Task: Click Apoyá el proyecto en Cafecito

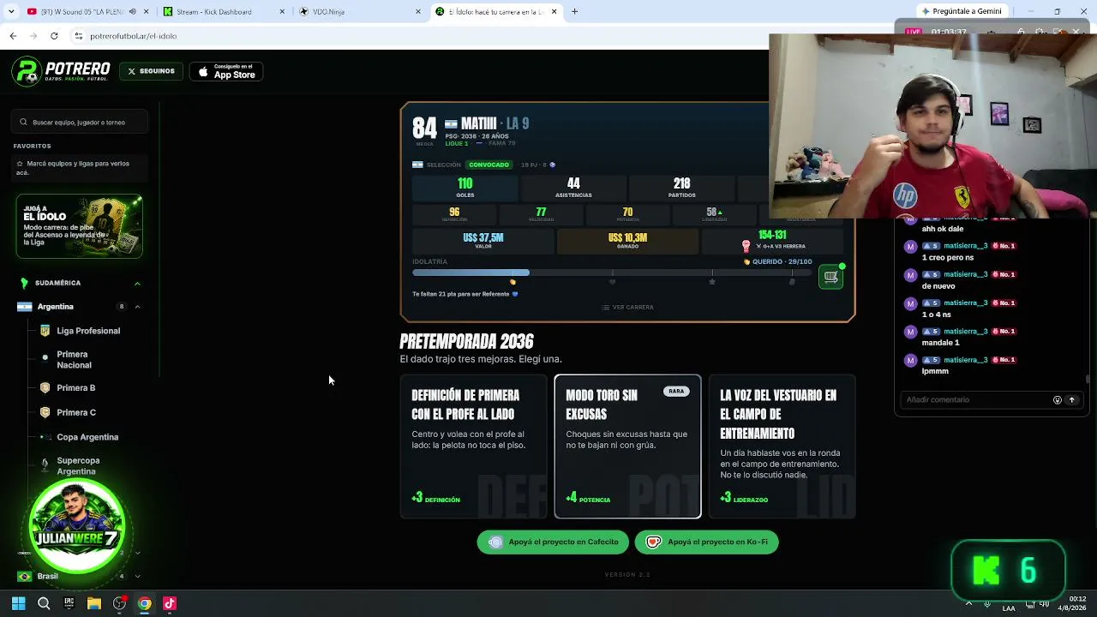Action: tap(553, 542)
